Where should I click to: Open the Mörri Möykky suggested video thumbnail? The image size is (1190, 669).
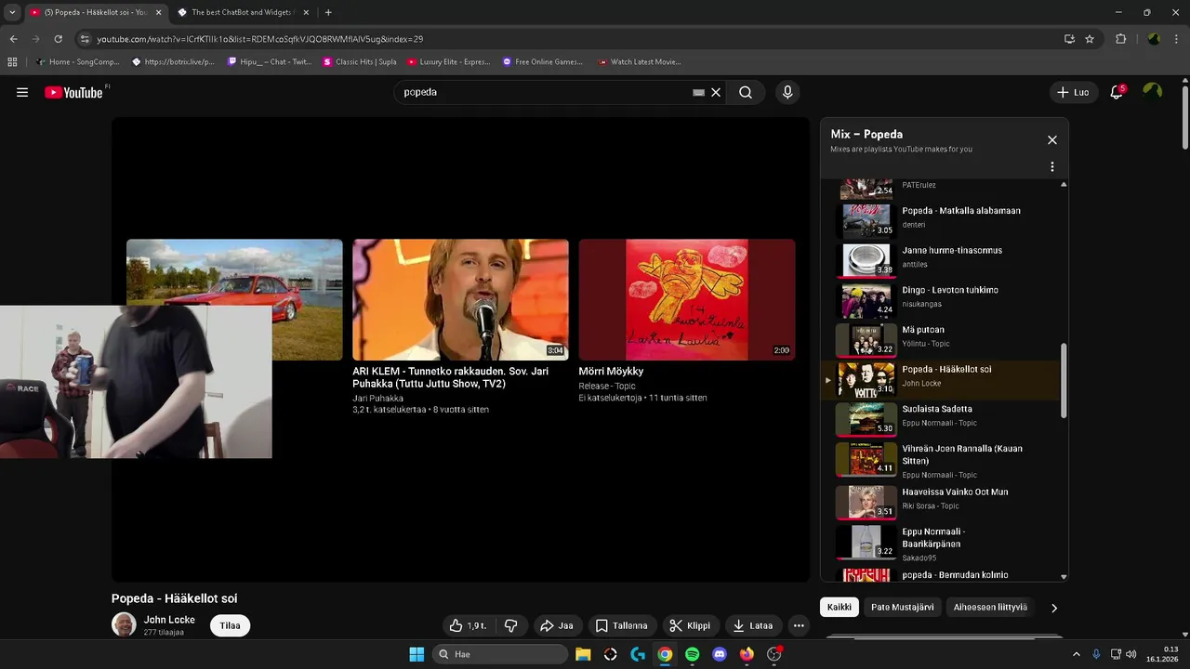(687, 299)
